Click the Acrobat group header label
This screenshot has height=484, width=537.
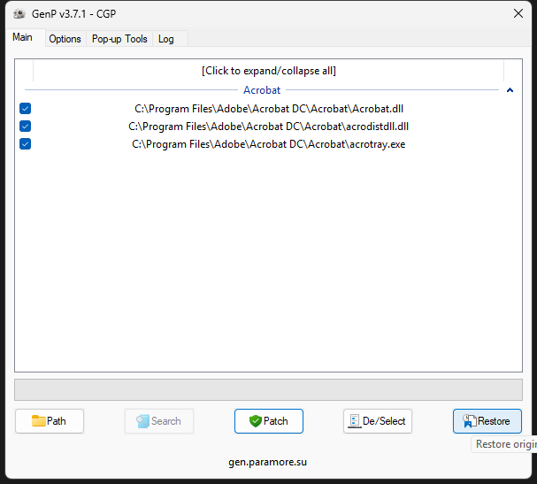262,90
